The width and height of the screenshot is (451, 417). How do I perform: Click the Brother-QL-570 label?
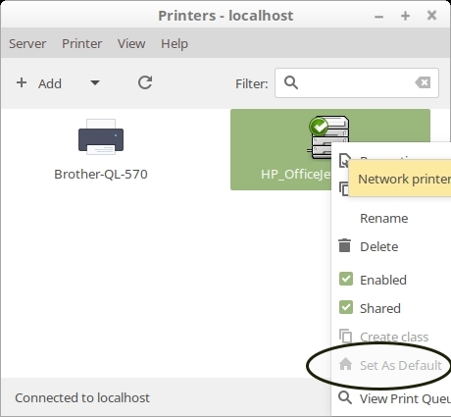[x=101, y=175]
